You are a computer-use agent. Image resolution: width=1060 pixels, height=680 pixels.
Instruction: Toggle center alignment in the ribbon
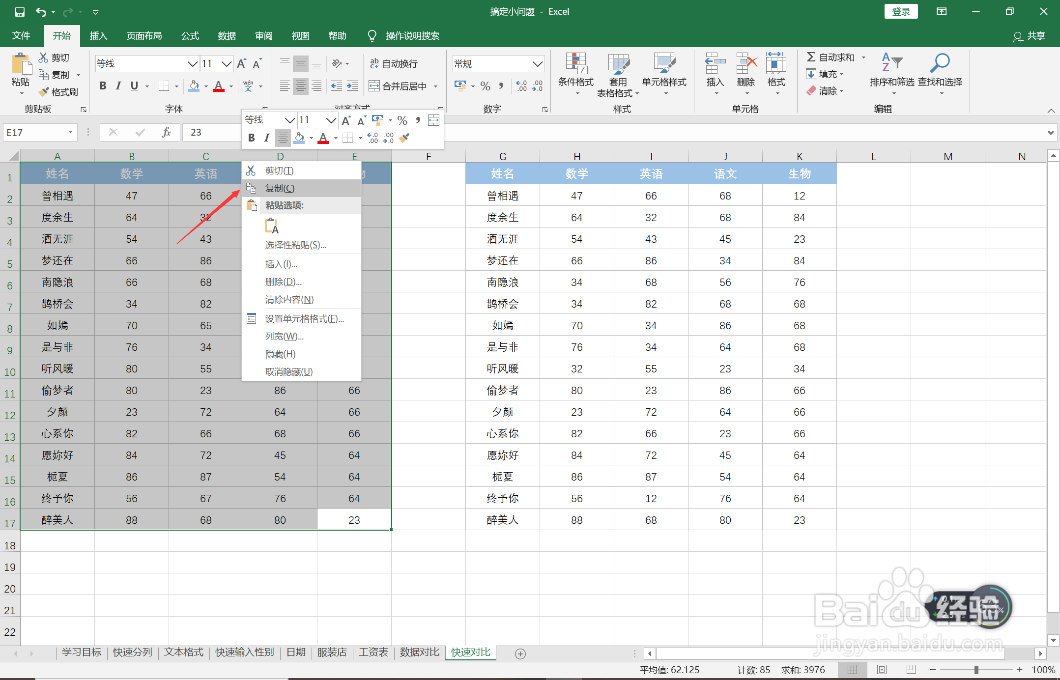(300, 86)
